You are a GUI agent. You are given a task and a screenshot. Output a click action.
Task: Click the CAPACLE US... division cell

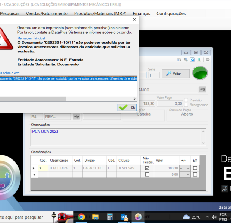(94, 168)
